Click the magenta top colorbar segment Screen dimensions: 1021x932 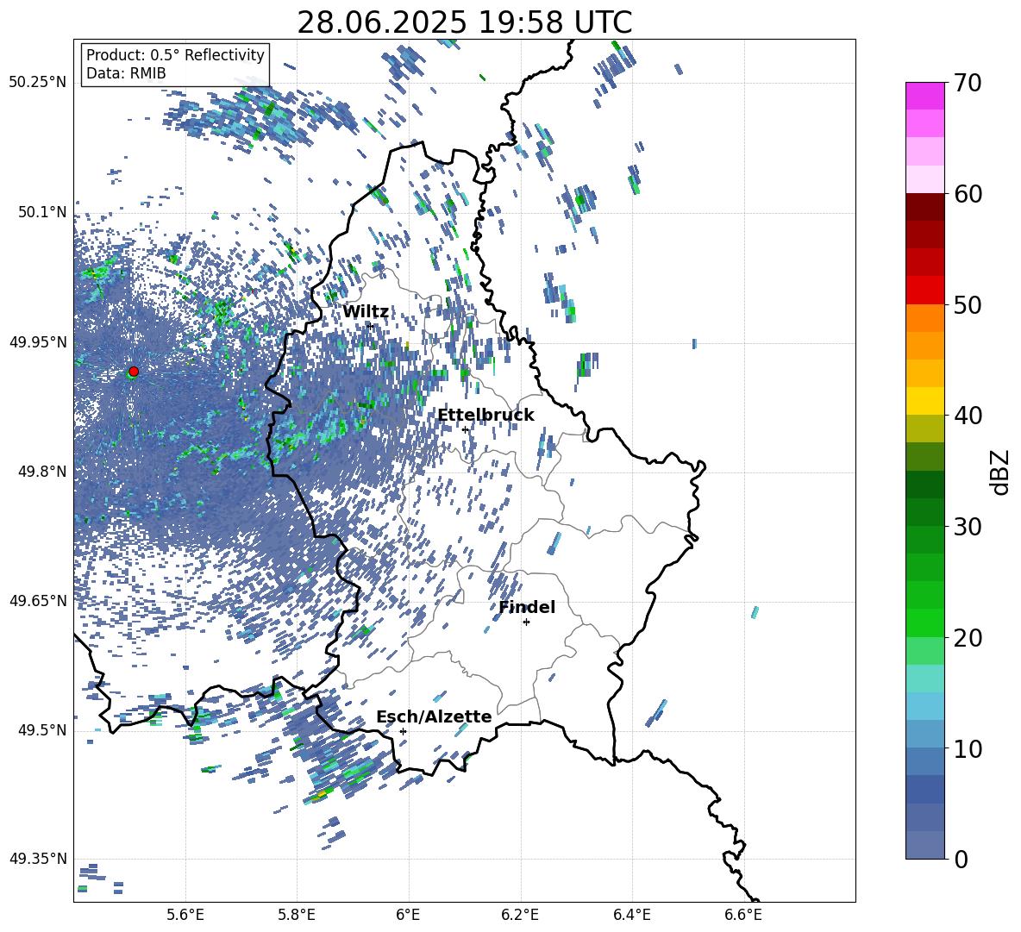924,96
